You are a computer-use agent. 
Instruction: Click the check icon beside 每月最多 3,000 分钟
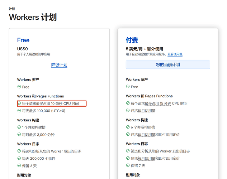19,135
